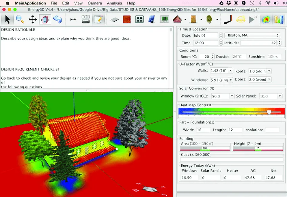Toggle the solar heat map icon
The image size is (287, 197).
[x=266, y=19]
